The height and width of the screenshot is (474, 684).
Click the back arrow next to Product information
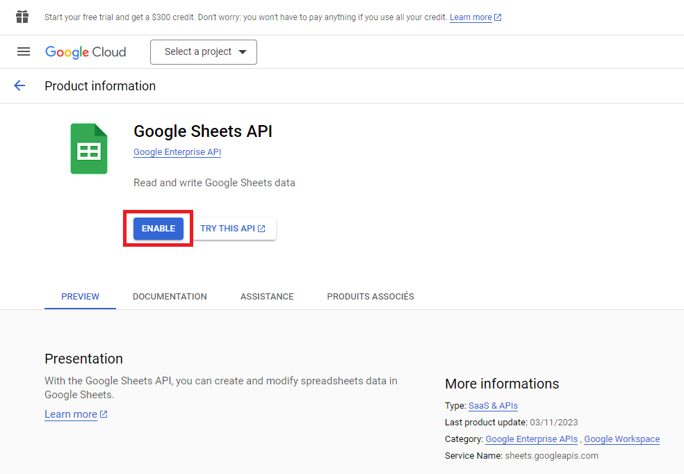click(19, 85)
